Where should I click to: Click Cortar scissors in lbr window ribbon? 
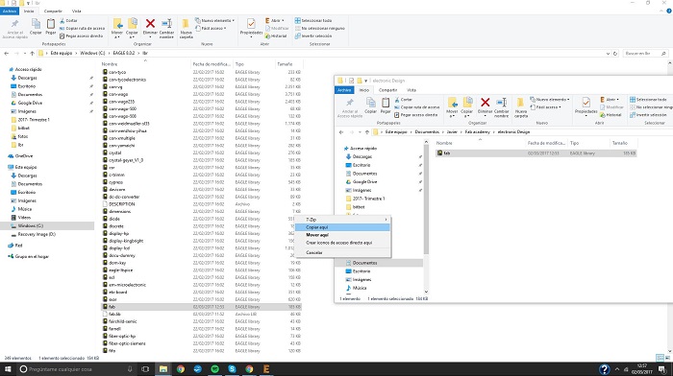[x=62, y=20]
